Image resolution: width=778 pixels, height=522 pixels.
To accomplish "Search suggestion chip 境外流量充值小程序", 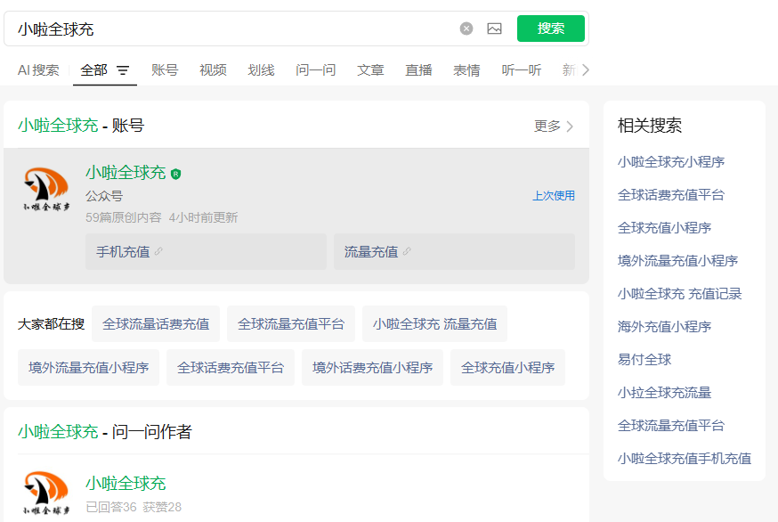I will (88, 368).
